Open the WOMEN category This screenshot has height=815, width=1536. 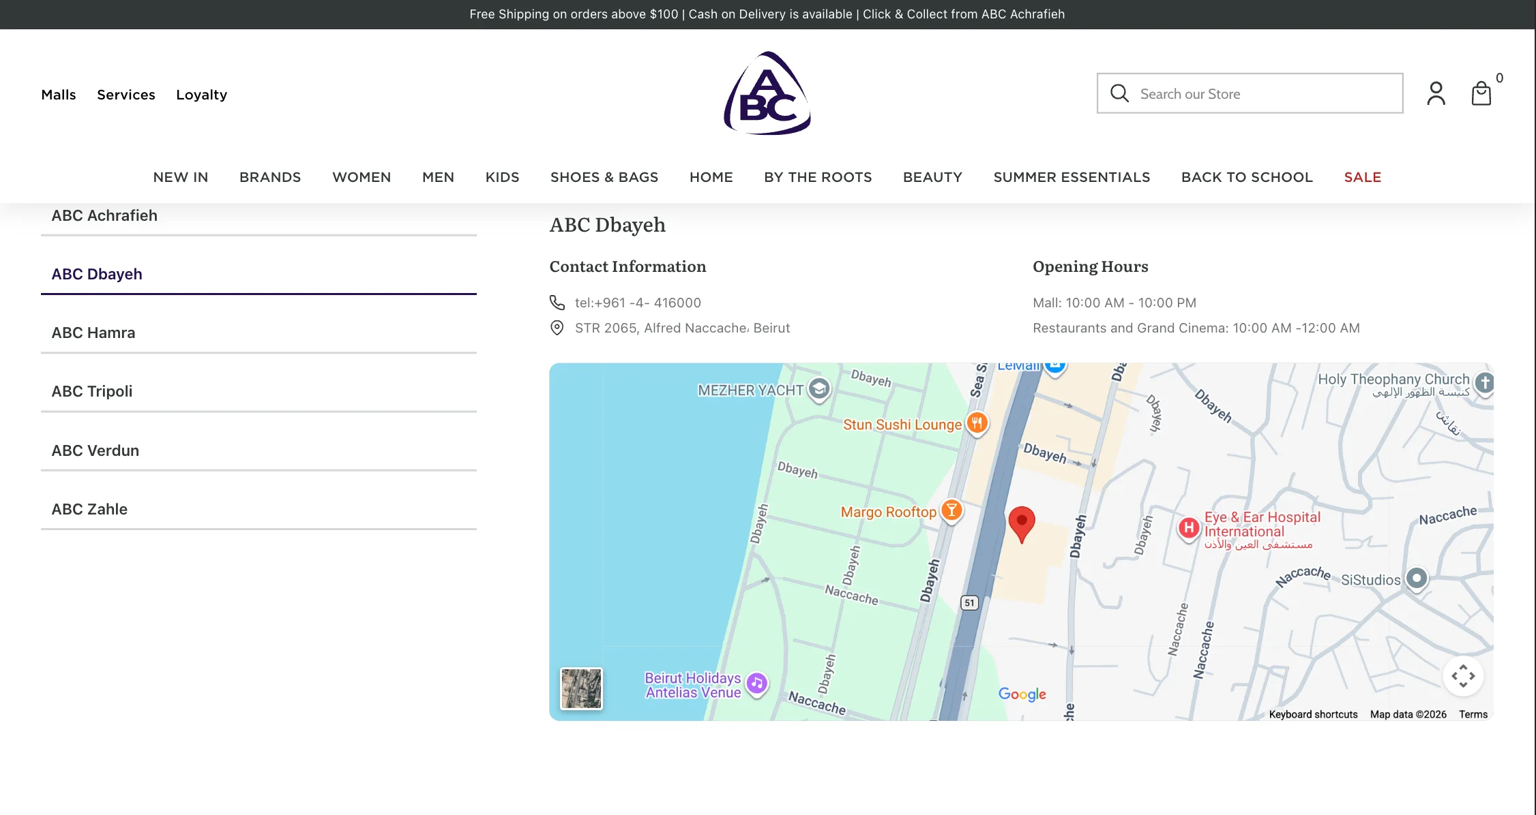tap(361, 177)
